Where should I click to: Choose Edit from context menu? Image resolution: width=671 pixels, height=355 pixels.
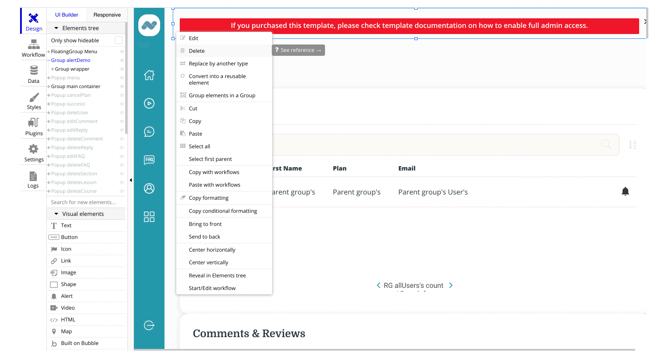pyautogui.click(x=224, y=38)
